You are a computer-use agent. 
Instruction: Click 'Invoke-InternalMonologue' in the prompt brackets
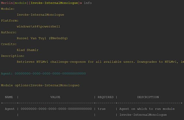pyautogui.click(x=54, y=3)
